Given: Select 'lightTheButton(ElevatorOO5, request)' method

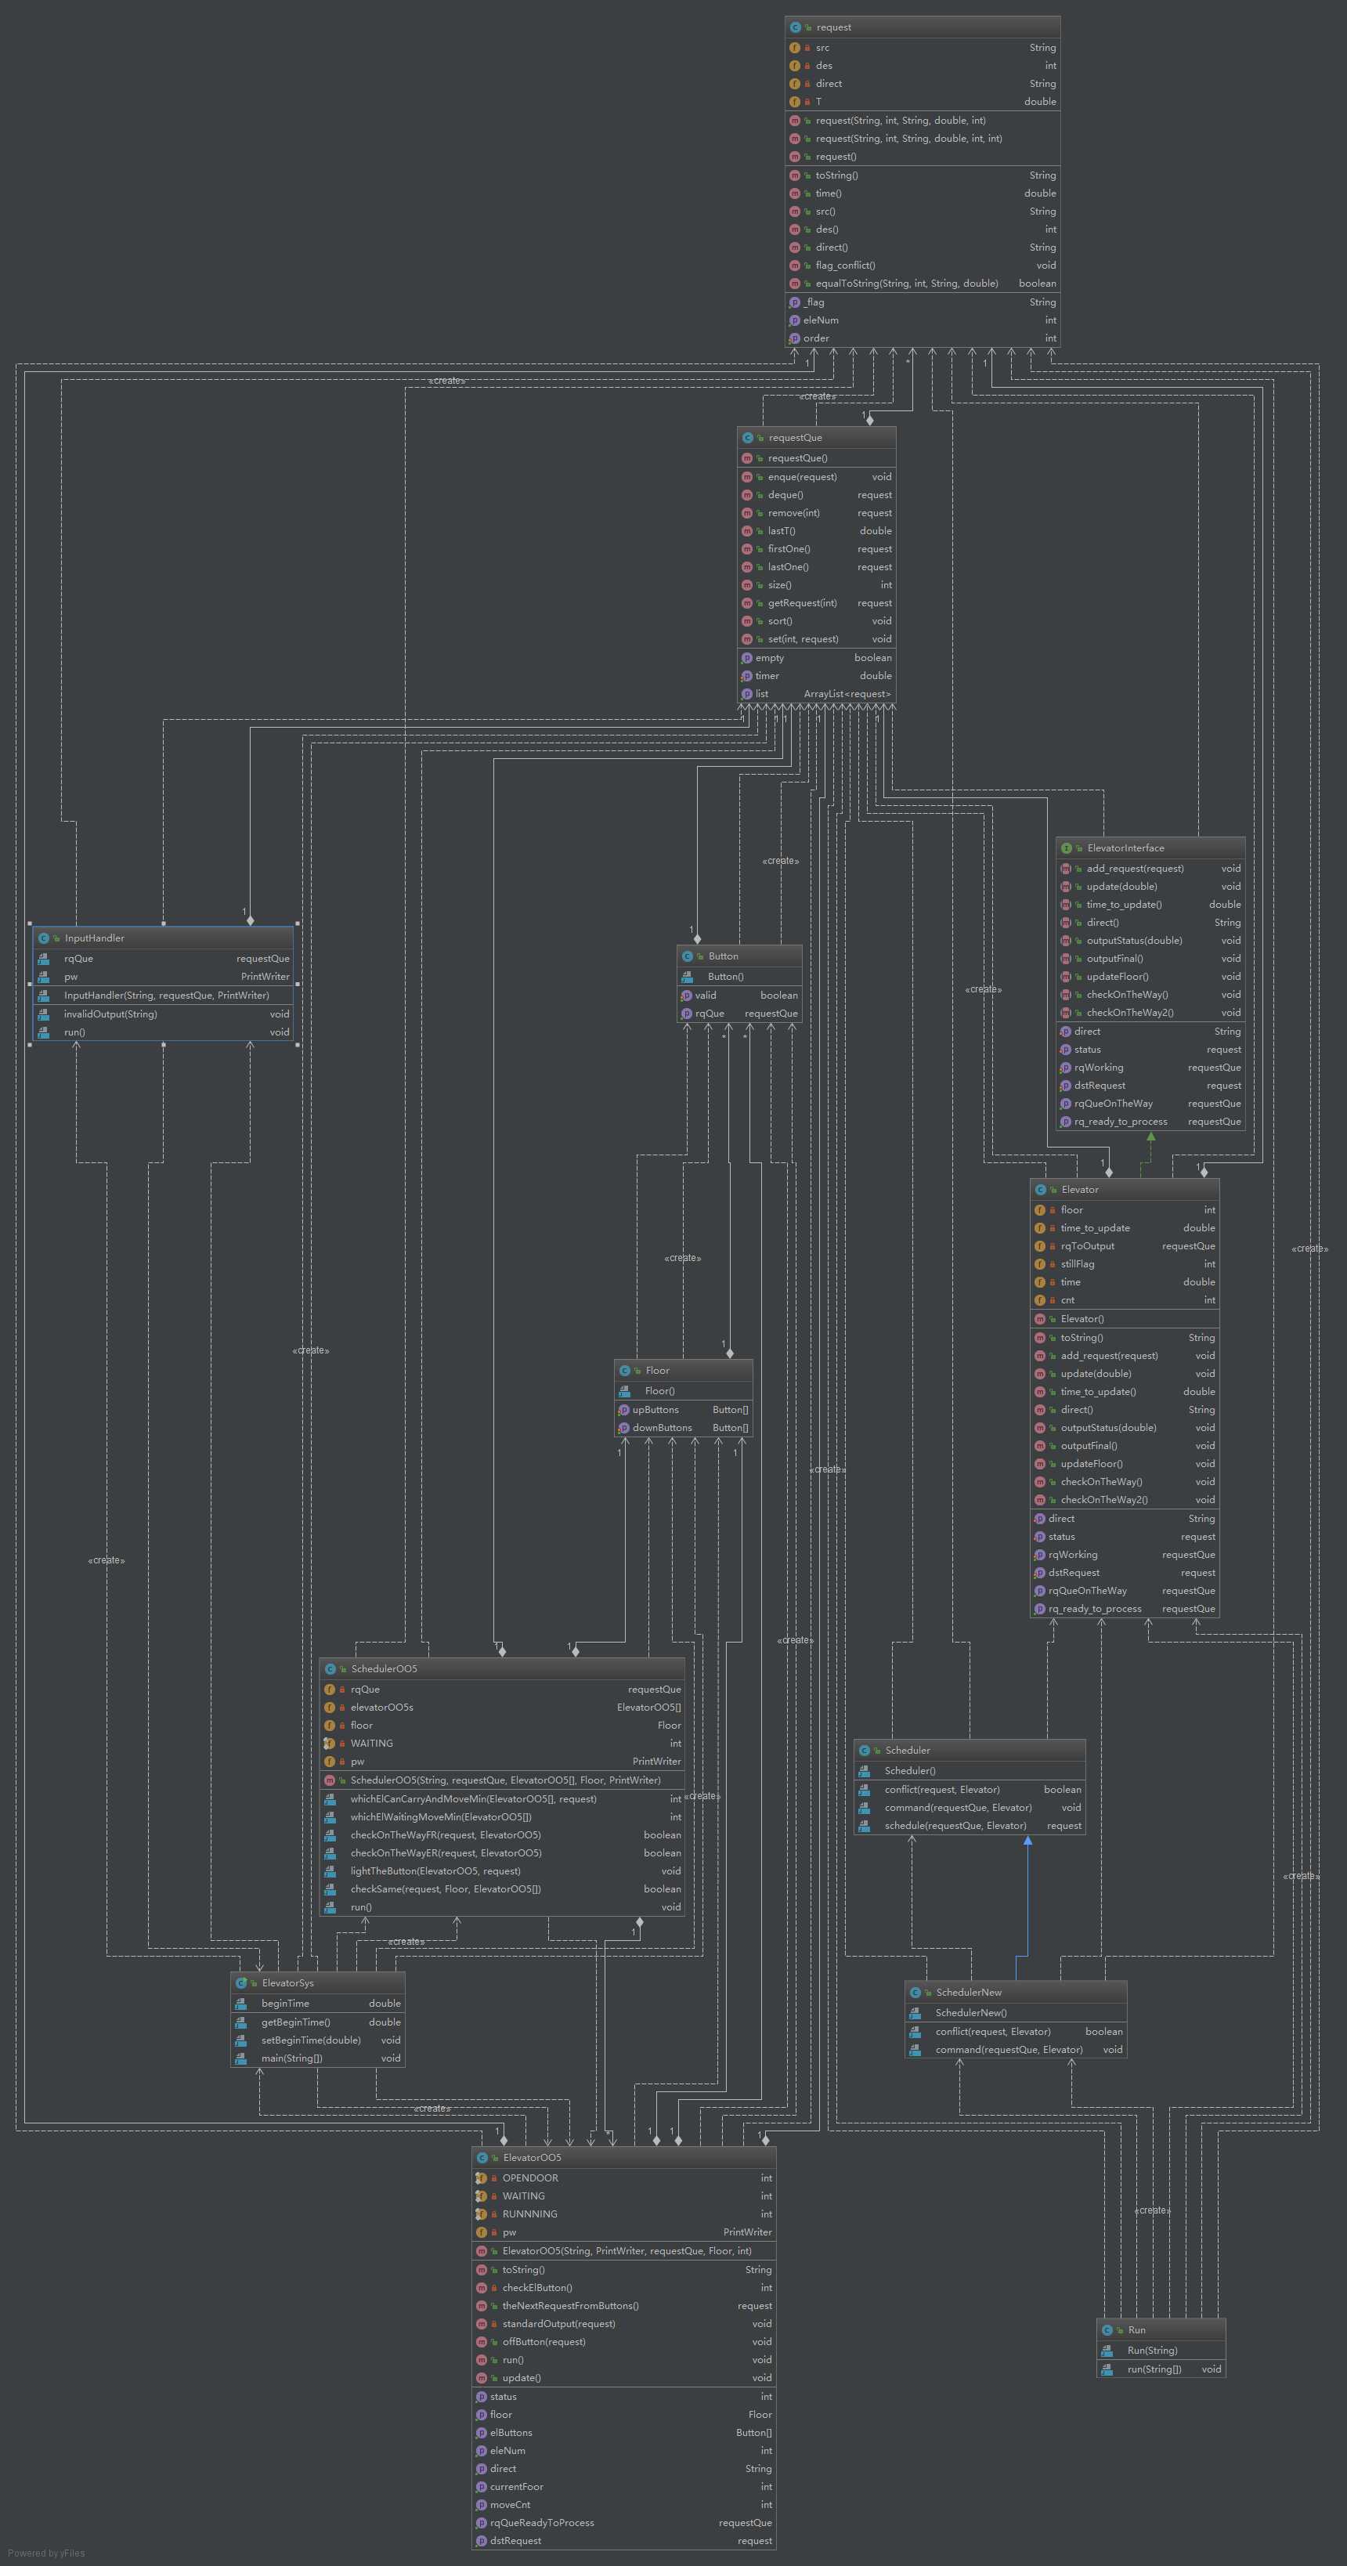Looking at the screenshot, I should pos(502,1872).
